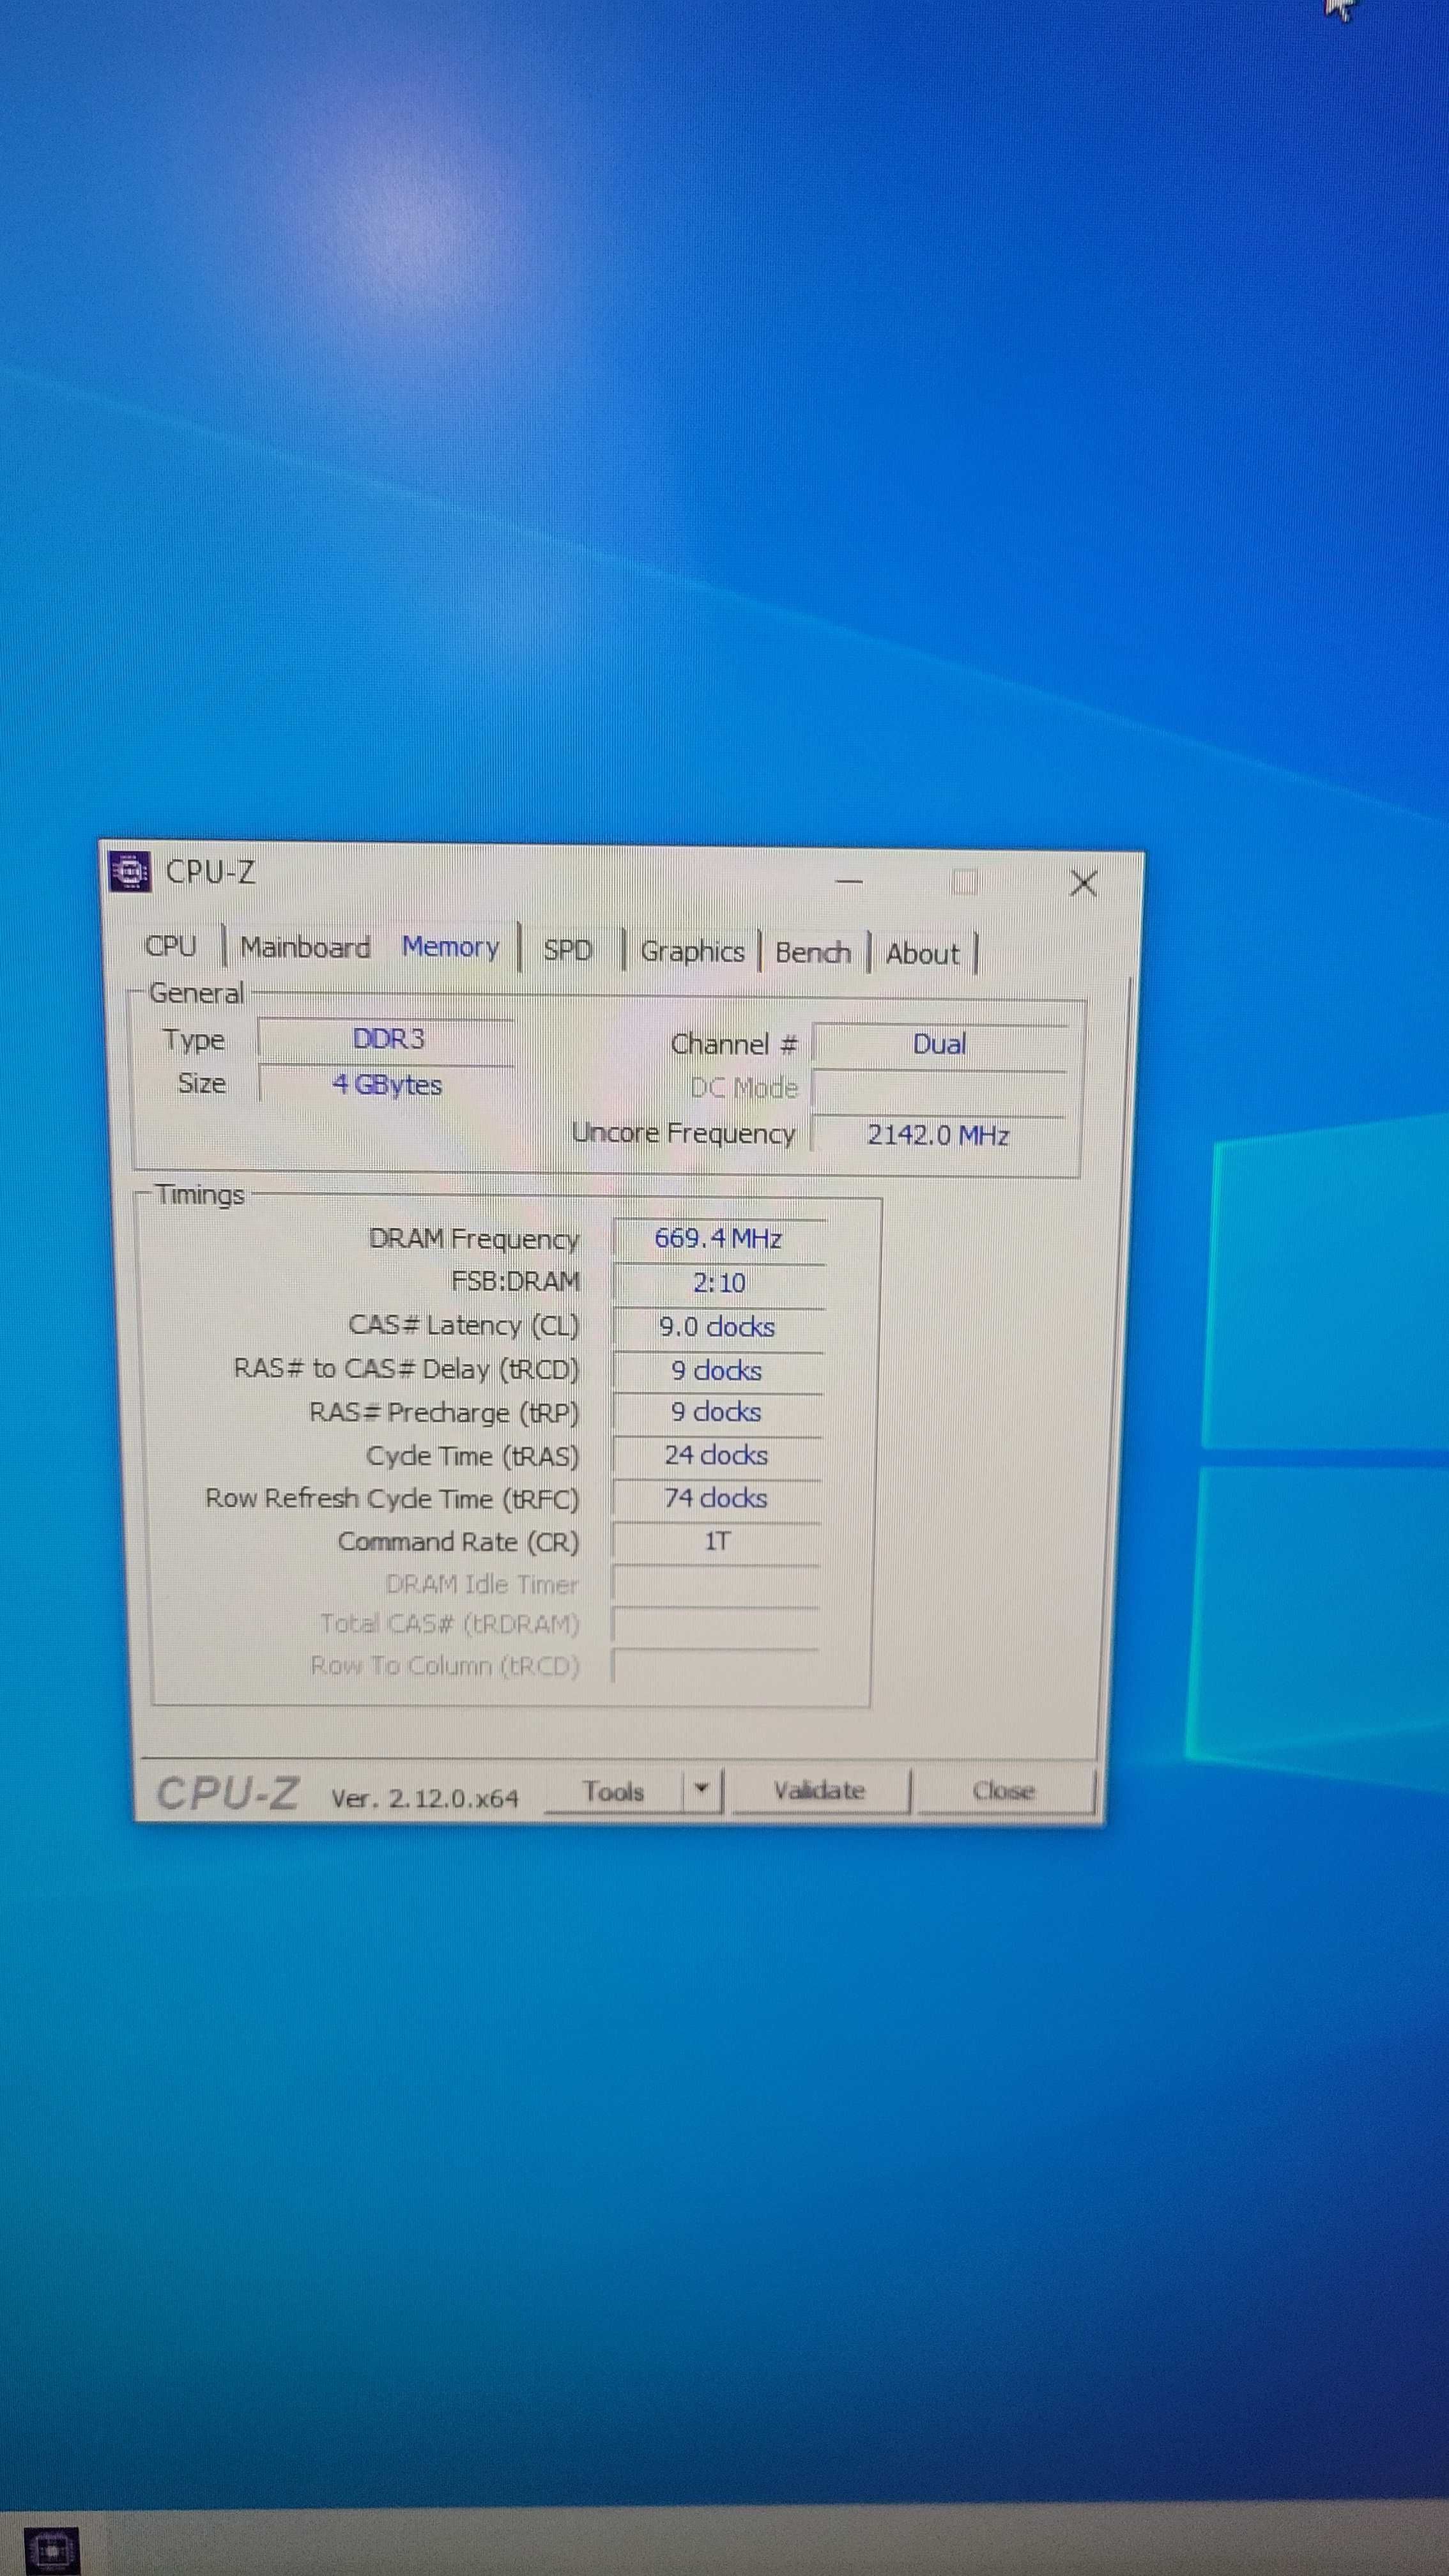This screenshot has width=1449, height=2576.
Task: Click the Close button at bottom
Action: pos(1004,1791)
